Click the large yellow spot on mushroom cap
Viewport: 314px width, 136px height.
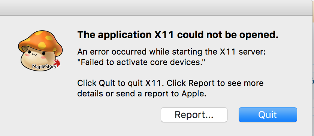pos(42,44)
